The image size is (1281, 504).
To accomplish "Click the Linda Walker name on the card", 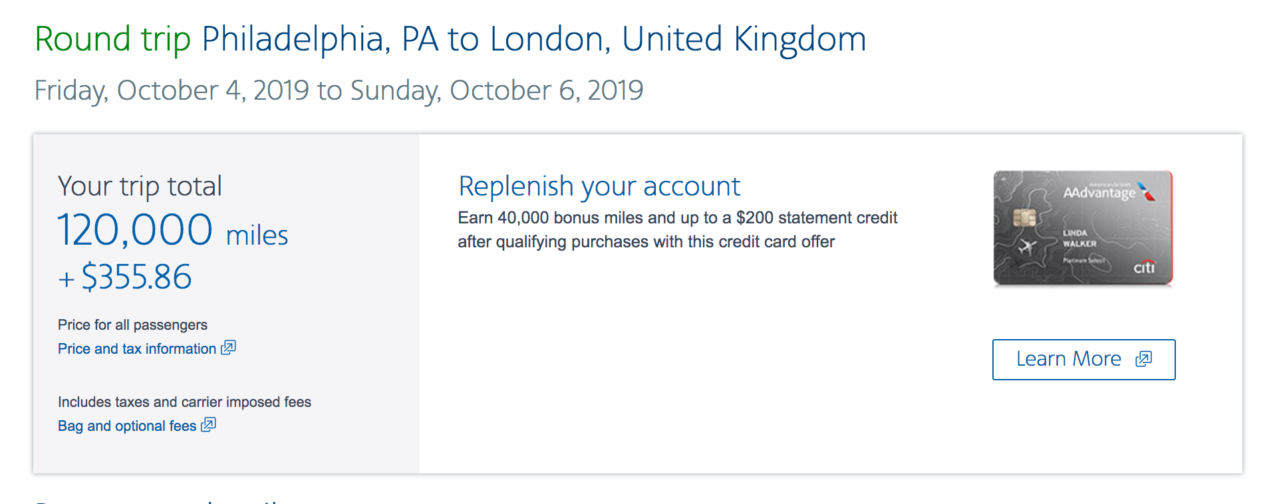I will point(1079,238).
